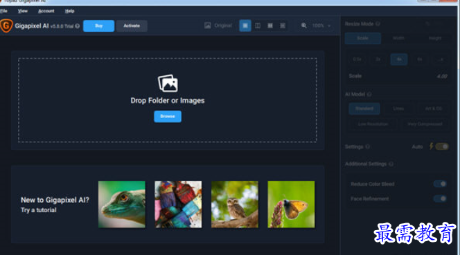Screen dimensions: 460x255
Task: Click the Activate button
Action: point(132,26)
